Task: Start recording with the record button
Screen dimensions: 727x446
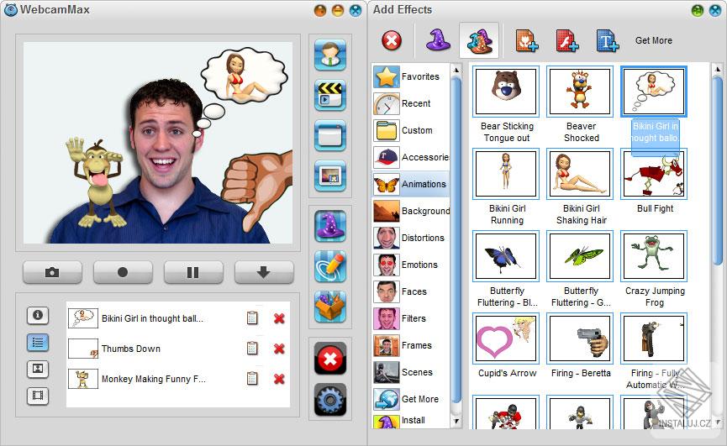Action: [123, 272]
